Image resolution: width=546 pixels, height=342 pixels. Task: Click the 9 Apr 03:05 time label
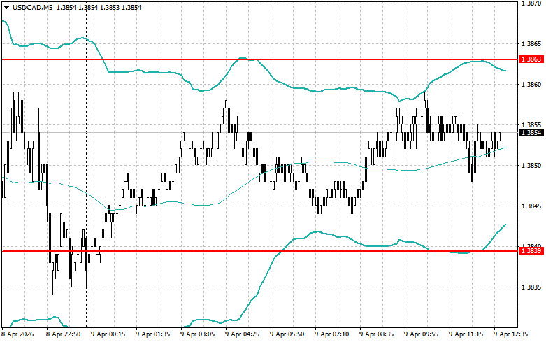(x=197, y=334)
